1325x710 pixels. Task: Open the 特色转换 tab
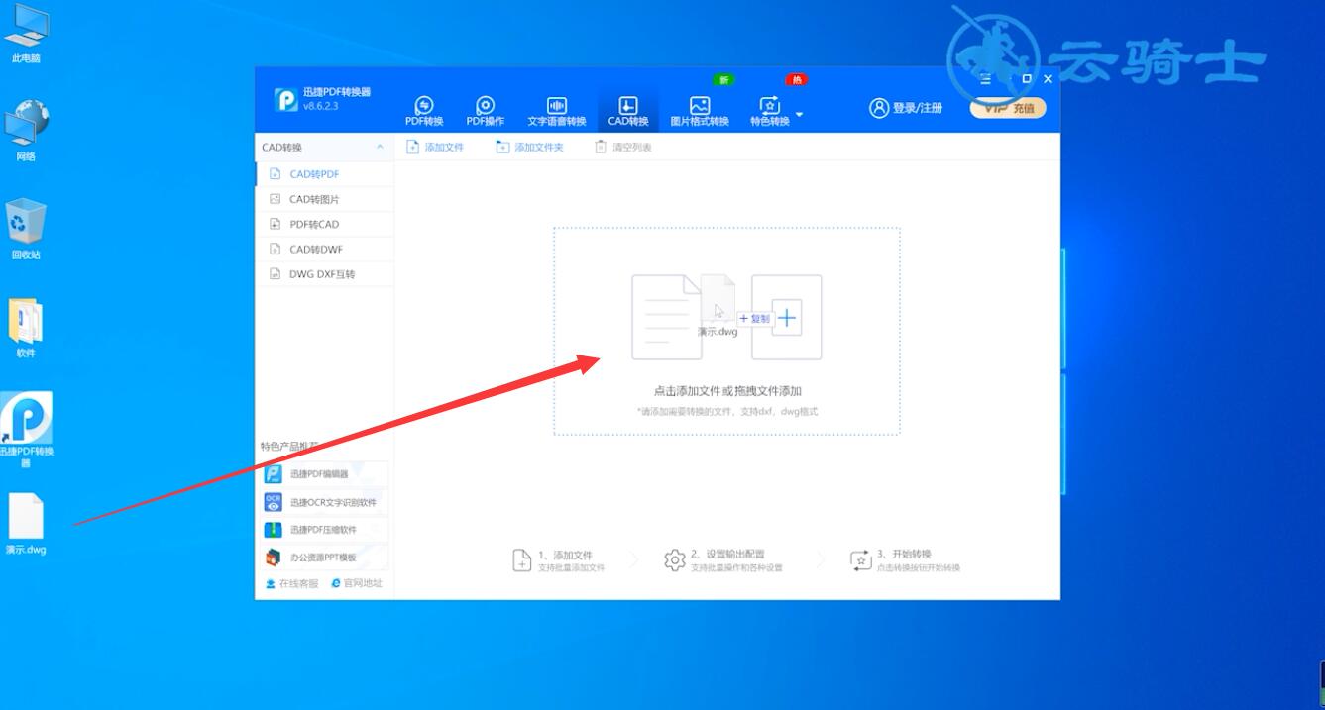pyautogui.click(x=770, y=112)
